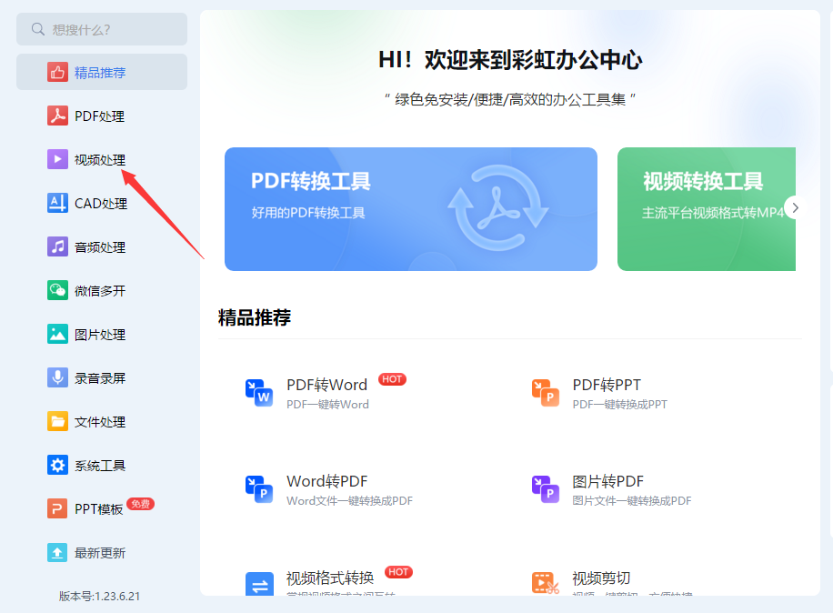Viewport: 833px width, 613px height.
Task: Click the HOT badge by 视频格式转换
Action: tap(398, 572)
